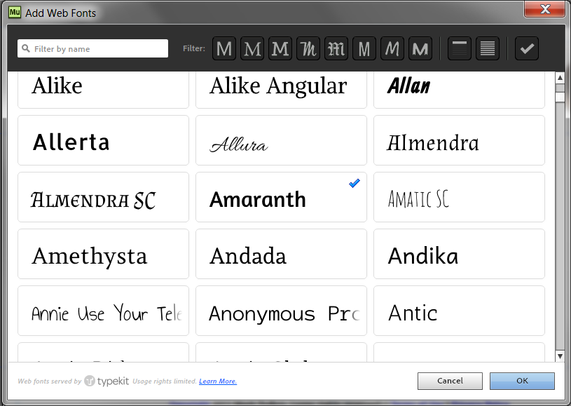Viewport: 571px width, 406px height.
Task: Confirm font selection with OK
Action: click(x=522, y=381)
